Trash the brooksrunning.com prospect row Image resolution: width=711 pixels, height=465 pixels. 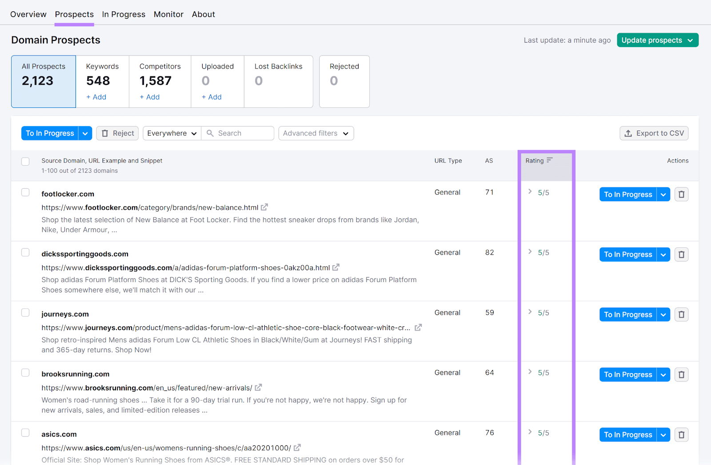pos(681,375)
